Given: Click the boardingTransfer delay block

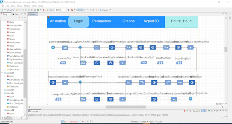Looking at the screenshot, I should [x=154, y=99].
